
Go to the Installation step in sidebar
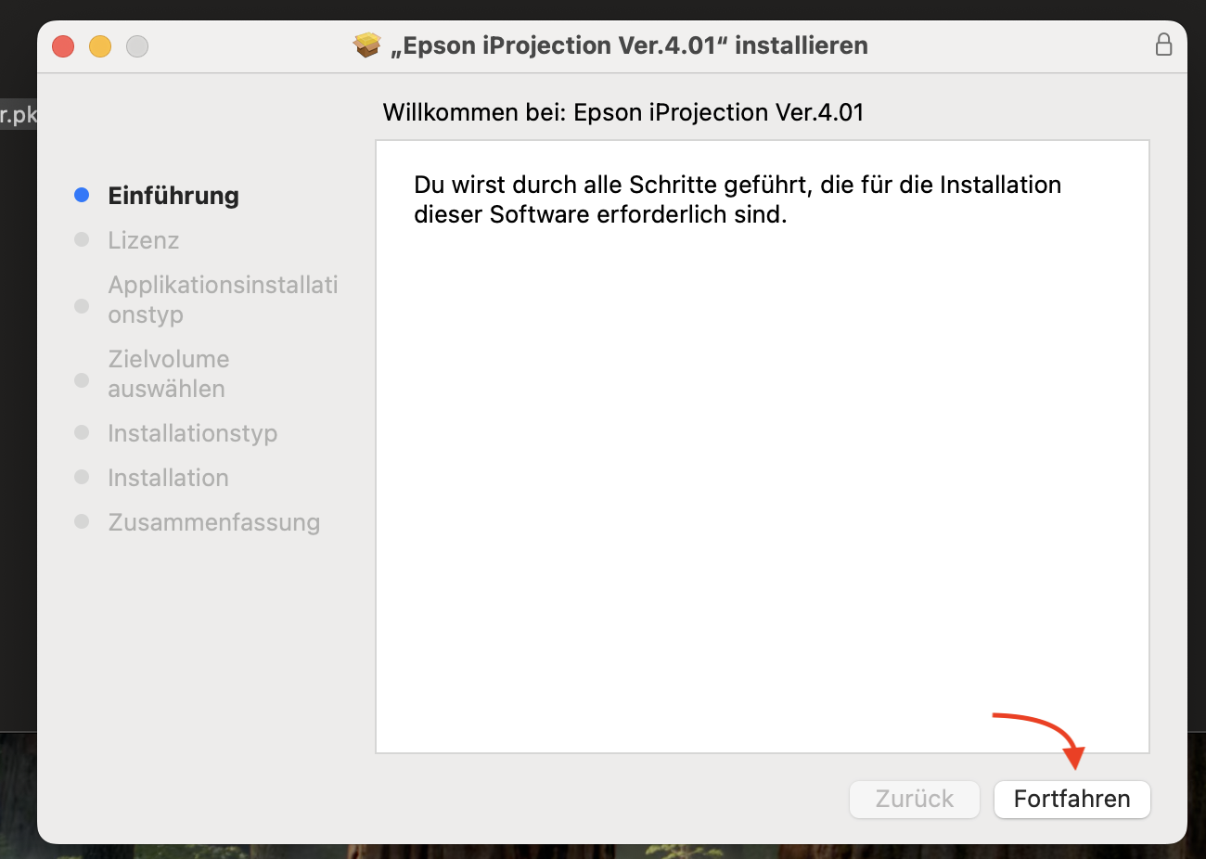(168, 478)
